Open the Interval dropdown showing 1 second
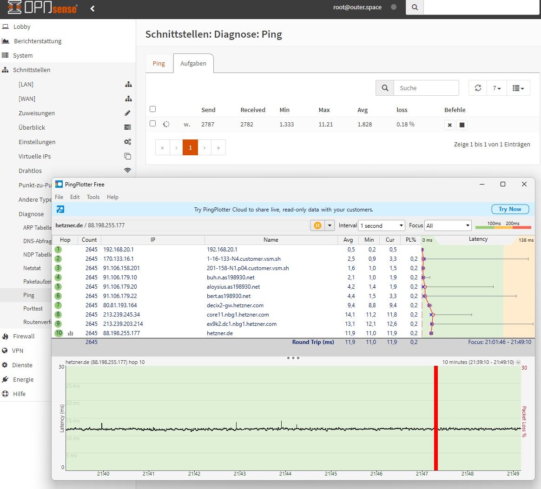 pyautogui.click(x=381, y=225)
